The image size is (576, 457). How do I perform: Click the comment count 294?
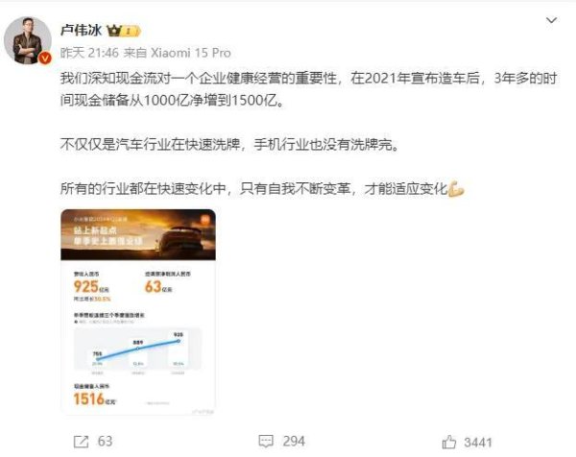click(294, 442)
